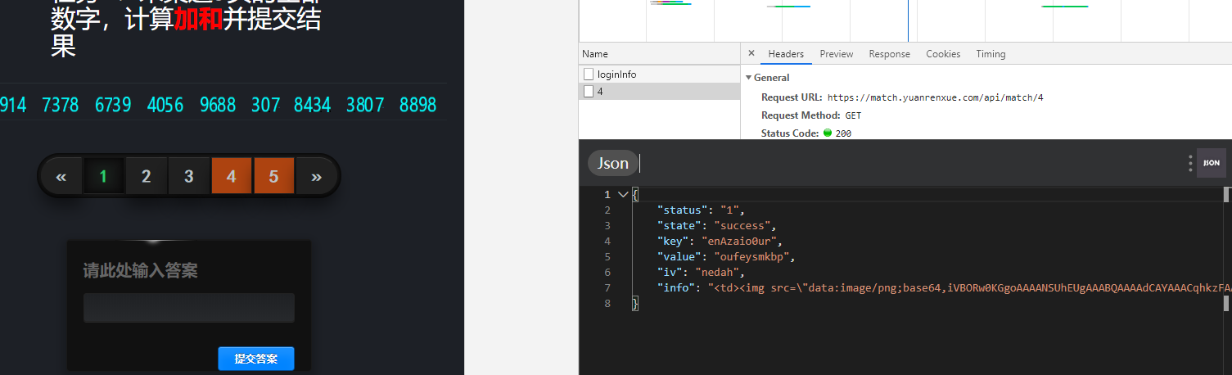Close the request details panel
The height and width of the screenshot is (375, 1232).
coord(751,53)
